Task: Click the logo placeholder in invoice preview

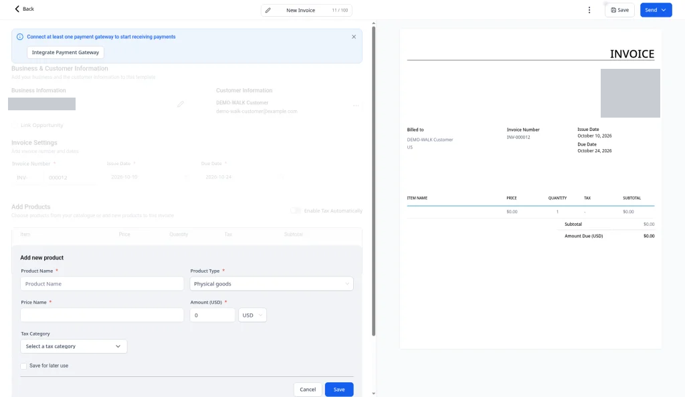Action: pyautogui.click(x=630, y=93)
